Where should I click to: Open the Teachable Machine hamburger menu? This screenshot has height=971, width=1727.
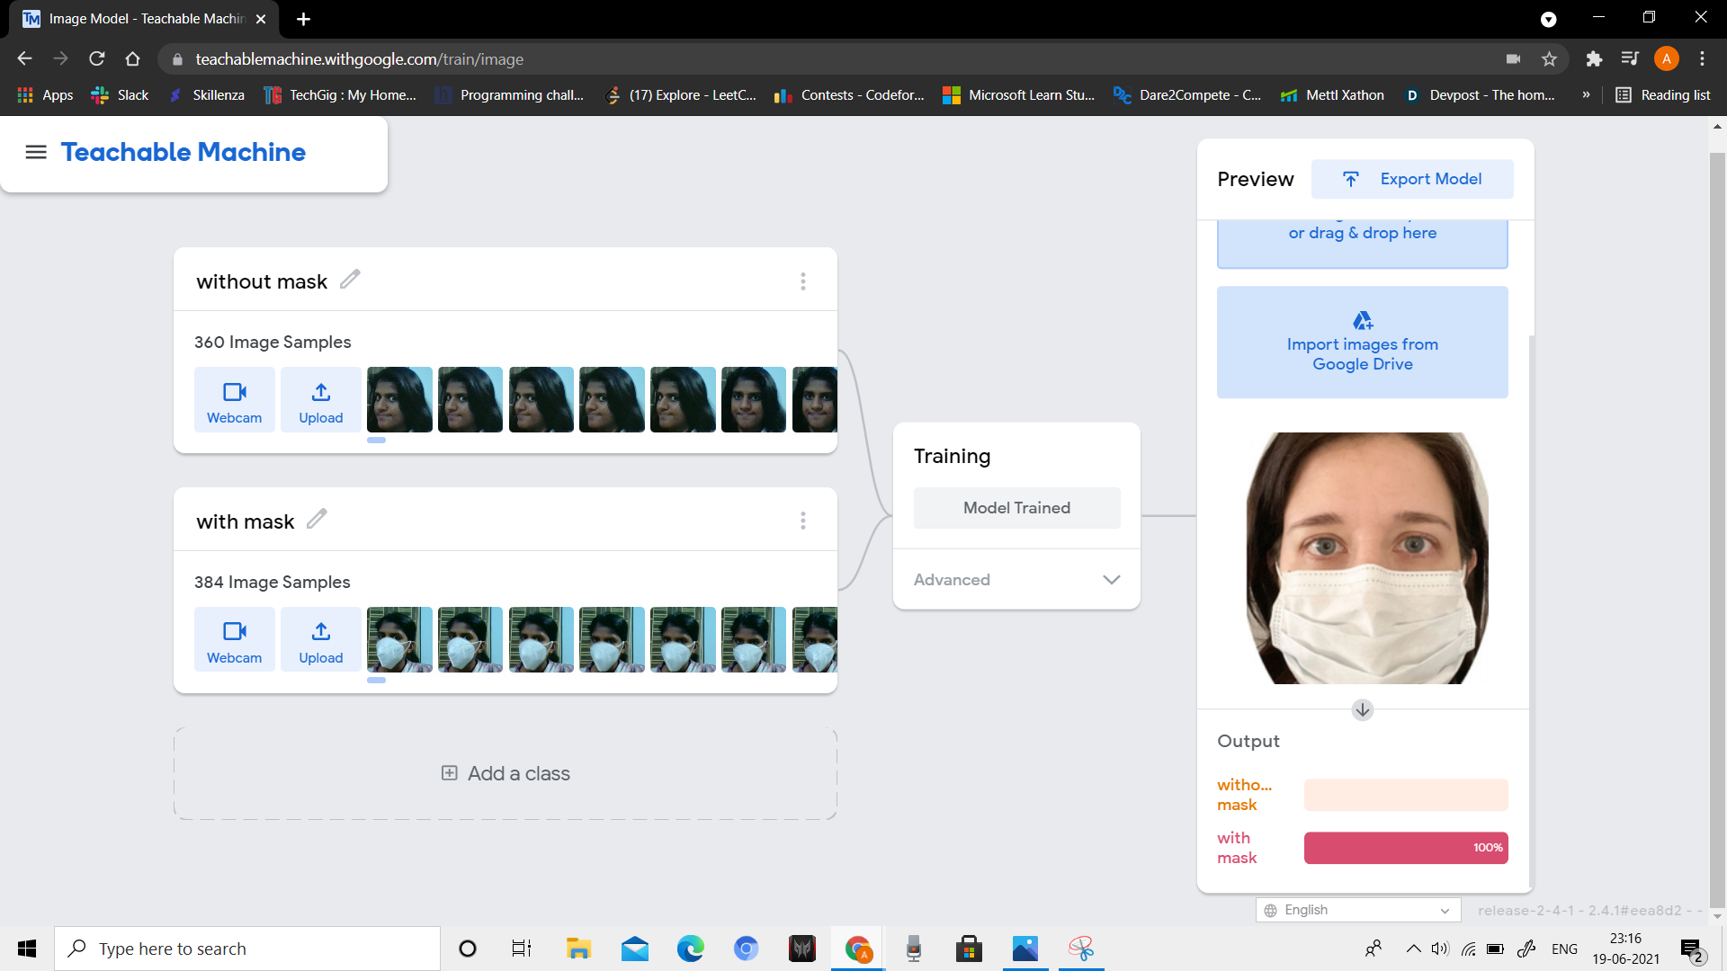tap(36, 152)
